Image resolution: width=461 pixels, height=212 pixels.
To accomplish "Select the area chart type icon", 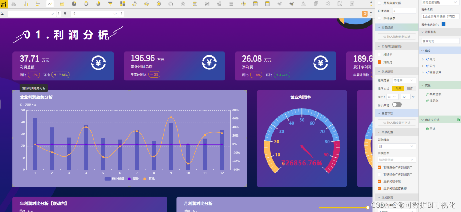I will (62, 4).
